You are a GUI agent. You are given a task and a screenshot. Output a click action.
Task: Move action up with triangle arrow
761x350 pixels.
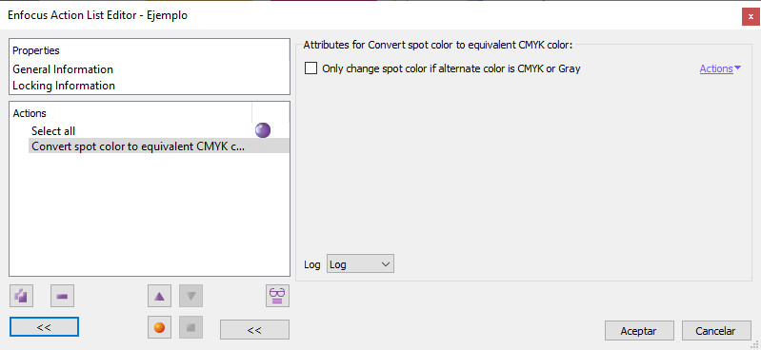(x=159, y=296)
